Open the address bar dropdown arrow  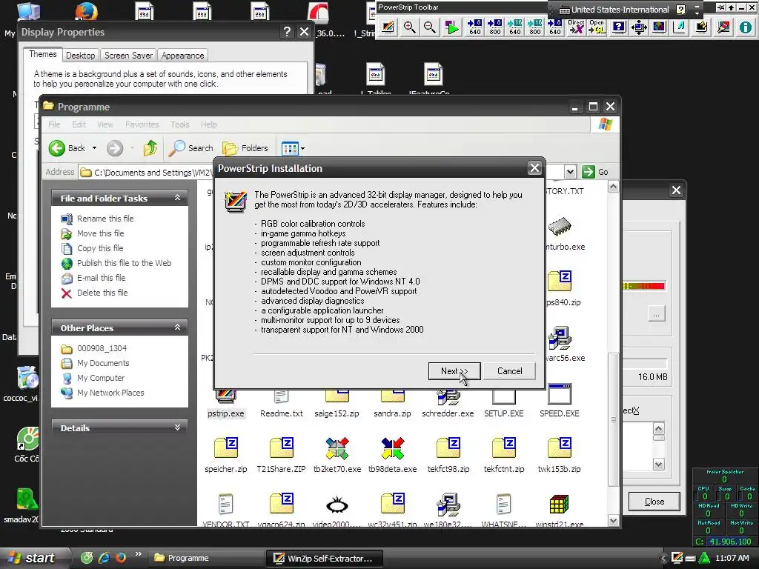[x=570, y=172]
